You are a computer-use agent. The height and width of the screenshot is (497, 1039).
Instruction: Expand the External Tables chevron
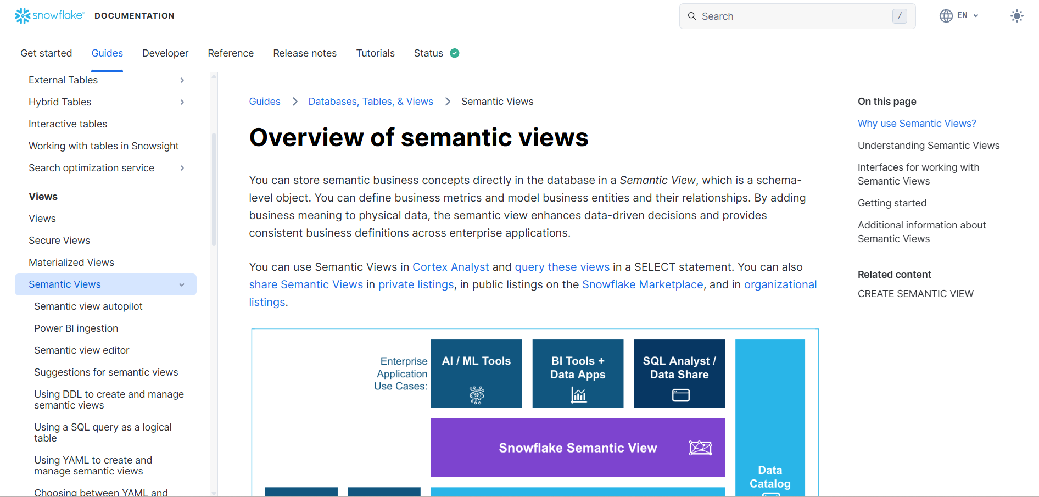[182, 80]
